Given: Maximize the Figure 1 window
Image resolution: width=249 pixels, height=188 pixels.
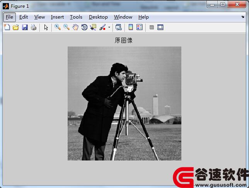Looking at the screenshot, I should tap(223, 4).
